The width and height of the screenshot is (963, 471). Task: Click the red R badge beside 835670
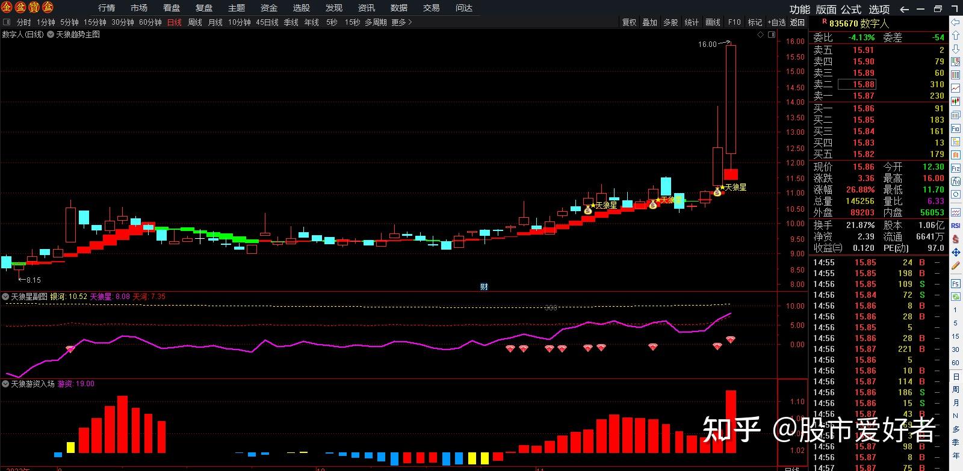[x=824, y=22]
